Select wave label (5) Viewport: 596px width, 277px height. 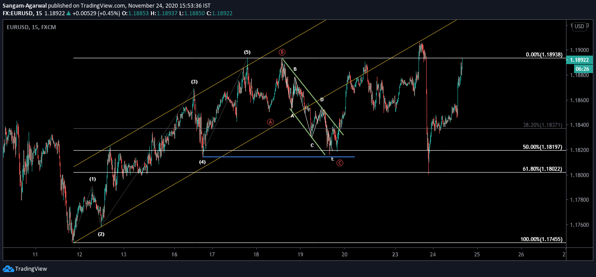pyautogui.click(x=247, y=52)
